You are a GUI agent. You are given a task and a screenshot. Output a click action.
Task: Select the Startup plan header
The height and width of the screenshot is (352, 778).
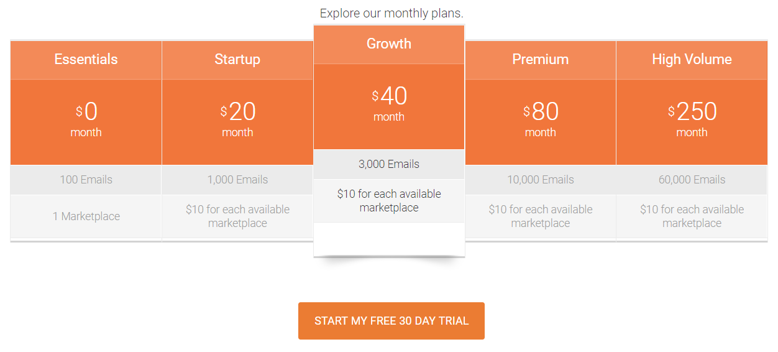[237, 60]
